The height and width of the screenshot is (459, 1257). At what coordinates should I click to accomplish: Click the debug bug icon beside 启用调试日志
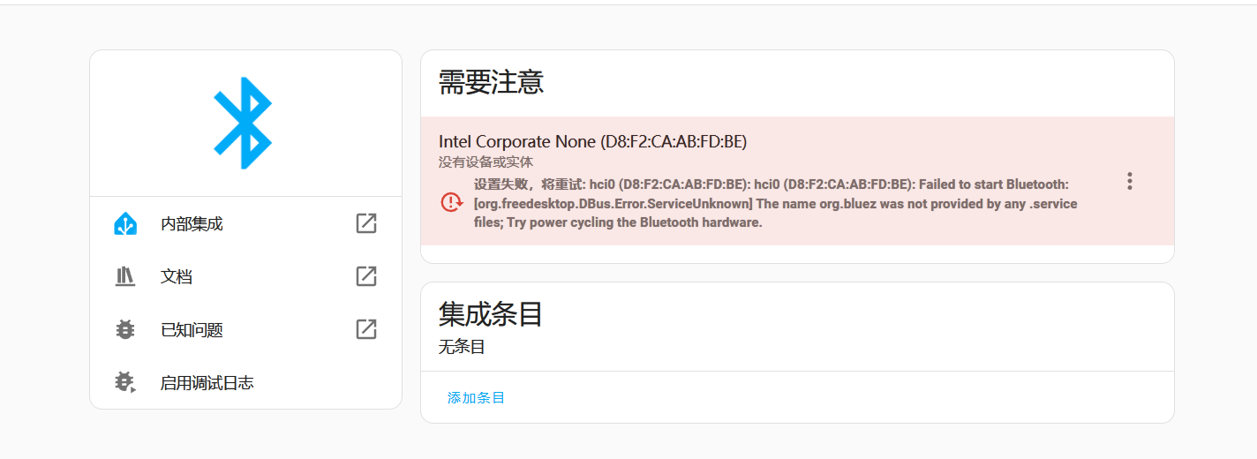click(x=125, y=383)
